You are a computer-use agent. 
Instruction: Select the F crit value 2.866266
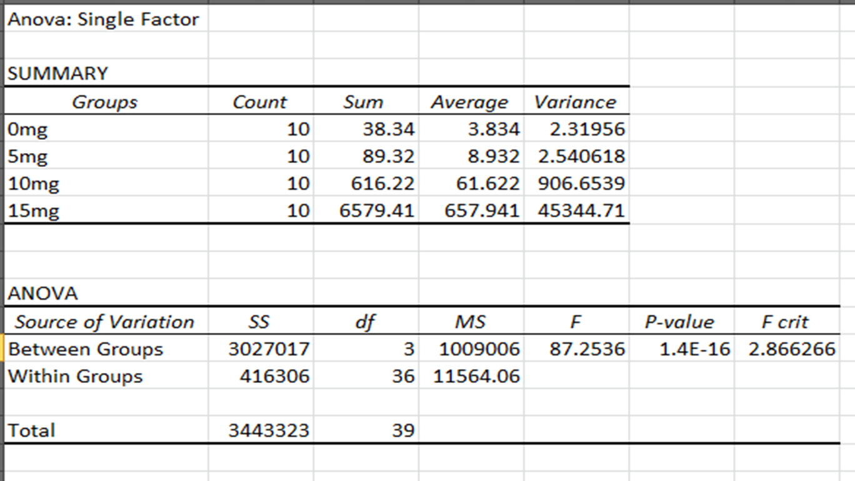(x=792, y=349)
